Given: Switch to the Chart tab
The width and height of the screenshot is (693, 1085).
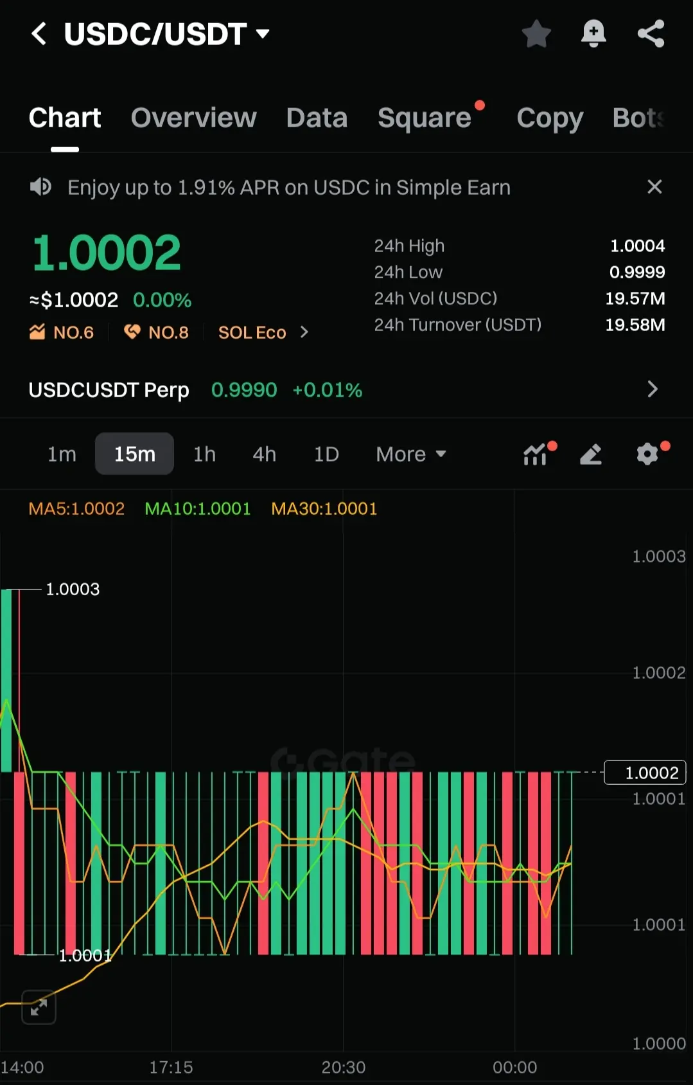Looking at the screenshot, I should 65,118.
